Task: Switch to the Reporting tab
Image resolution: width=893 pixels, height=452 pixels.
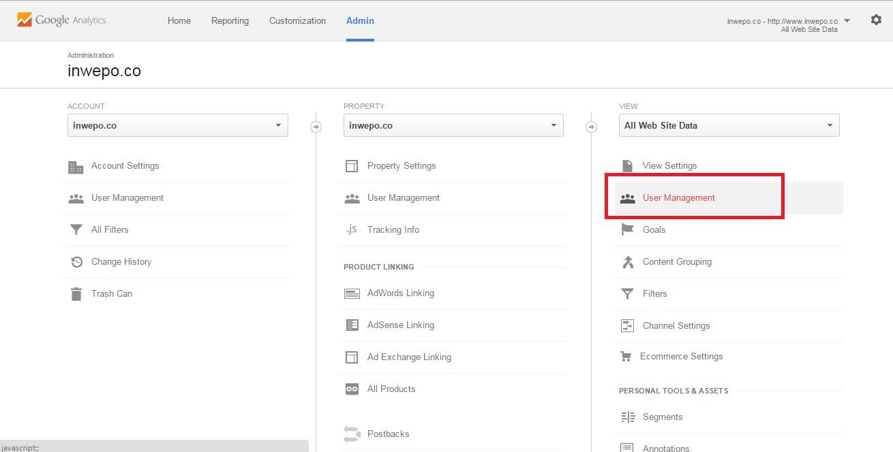Action: [x=230, y=21]
